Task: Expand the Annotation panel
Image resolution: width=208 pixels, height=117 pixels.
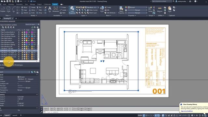Action: coord(58,16)
